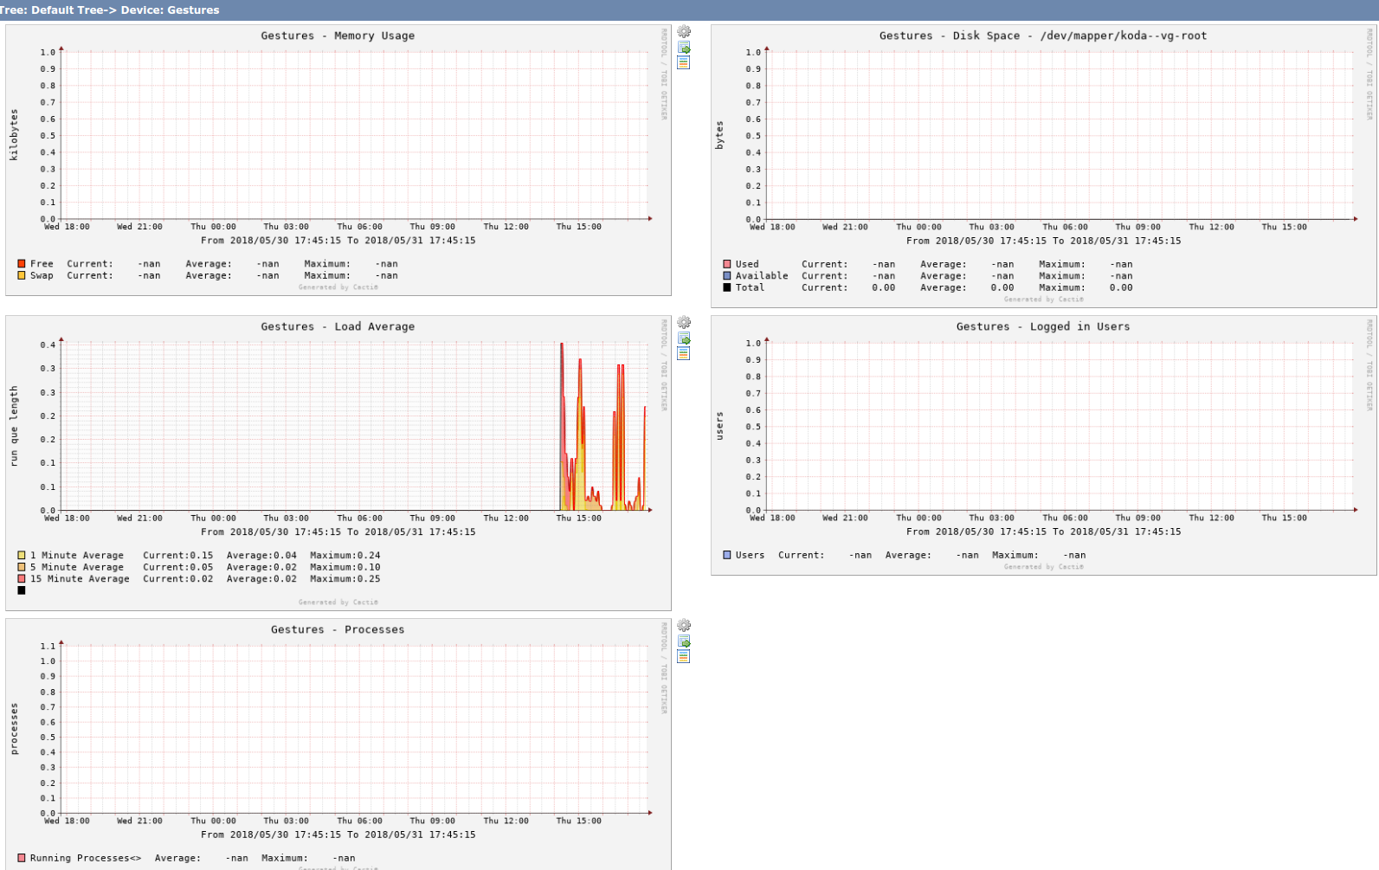Open the Gestures - Load Average graph
Screen dimensions: 1379x870
338,463
